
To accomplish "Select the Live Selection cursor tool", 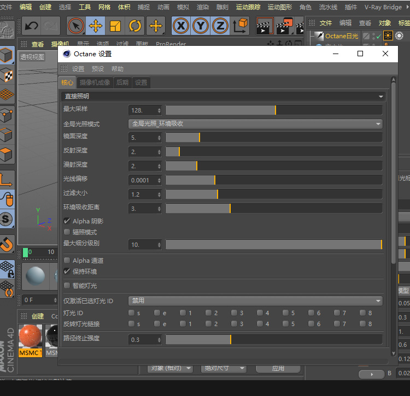I will (76, 26).
